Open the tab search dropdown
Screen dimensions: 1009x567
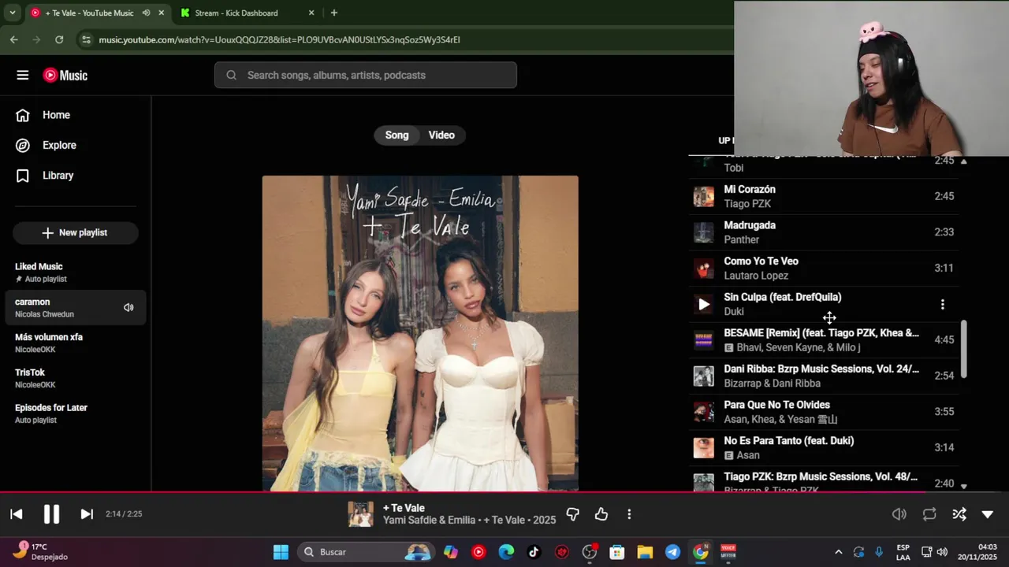click(12, 13)
